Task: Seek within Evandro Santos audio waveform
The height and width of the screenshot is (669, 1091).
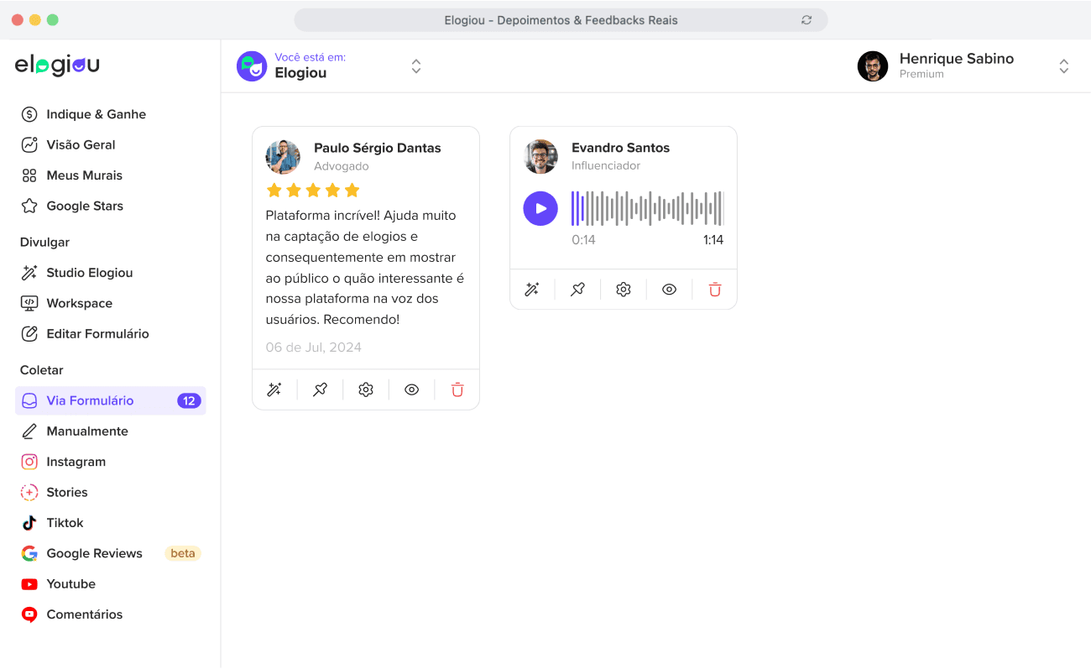Action: click(648, 208)
